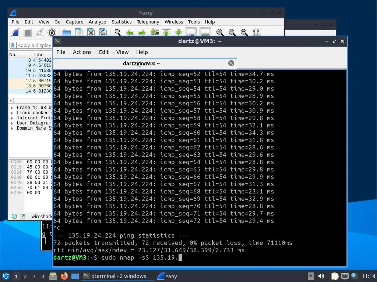Launch file manager from taskbar

coord(53,276)
